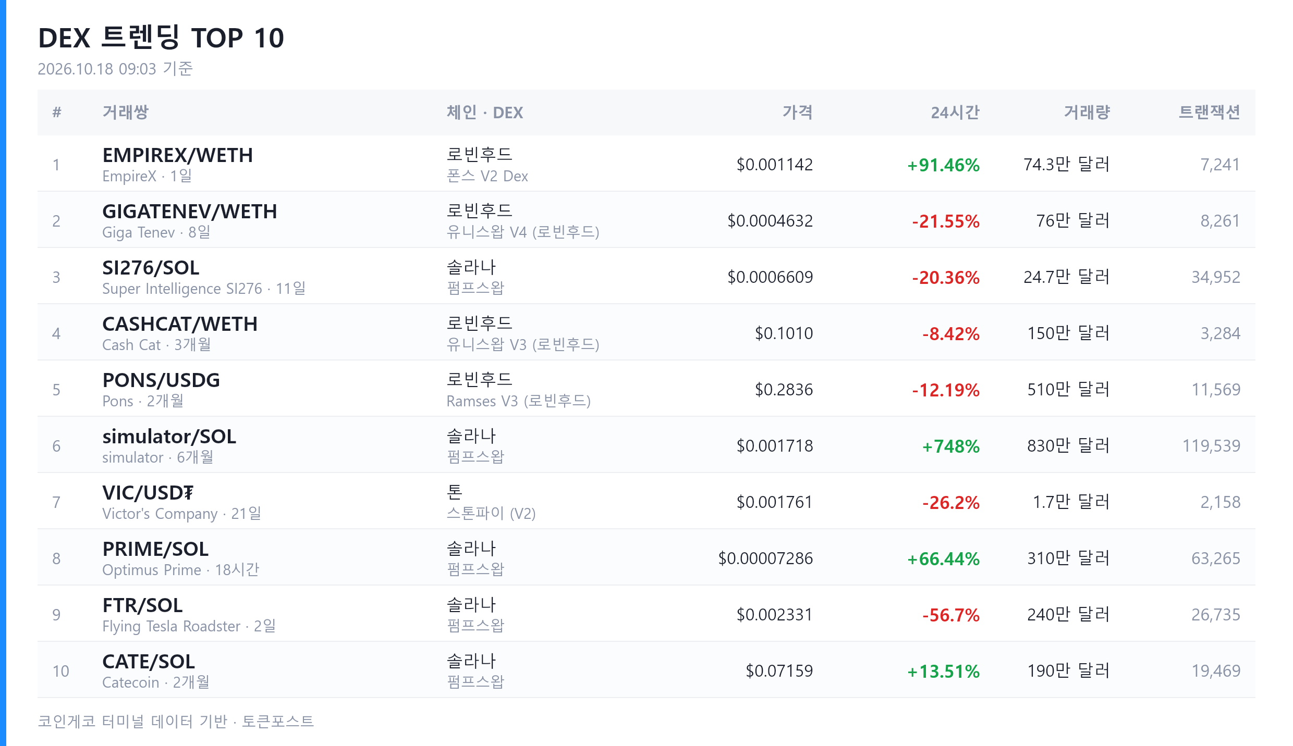Click the 폰스 V2 Dex label
This screenshot has height=746, width=1293.
coord(487,176)
